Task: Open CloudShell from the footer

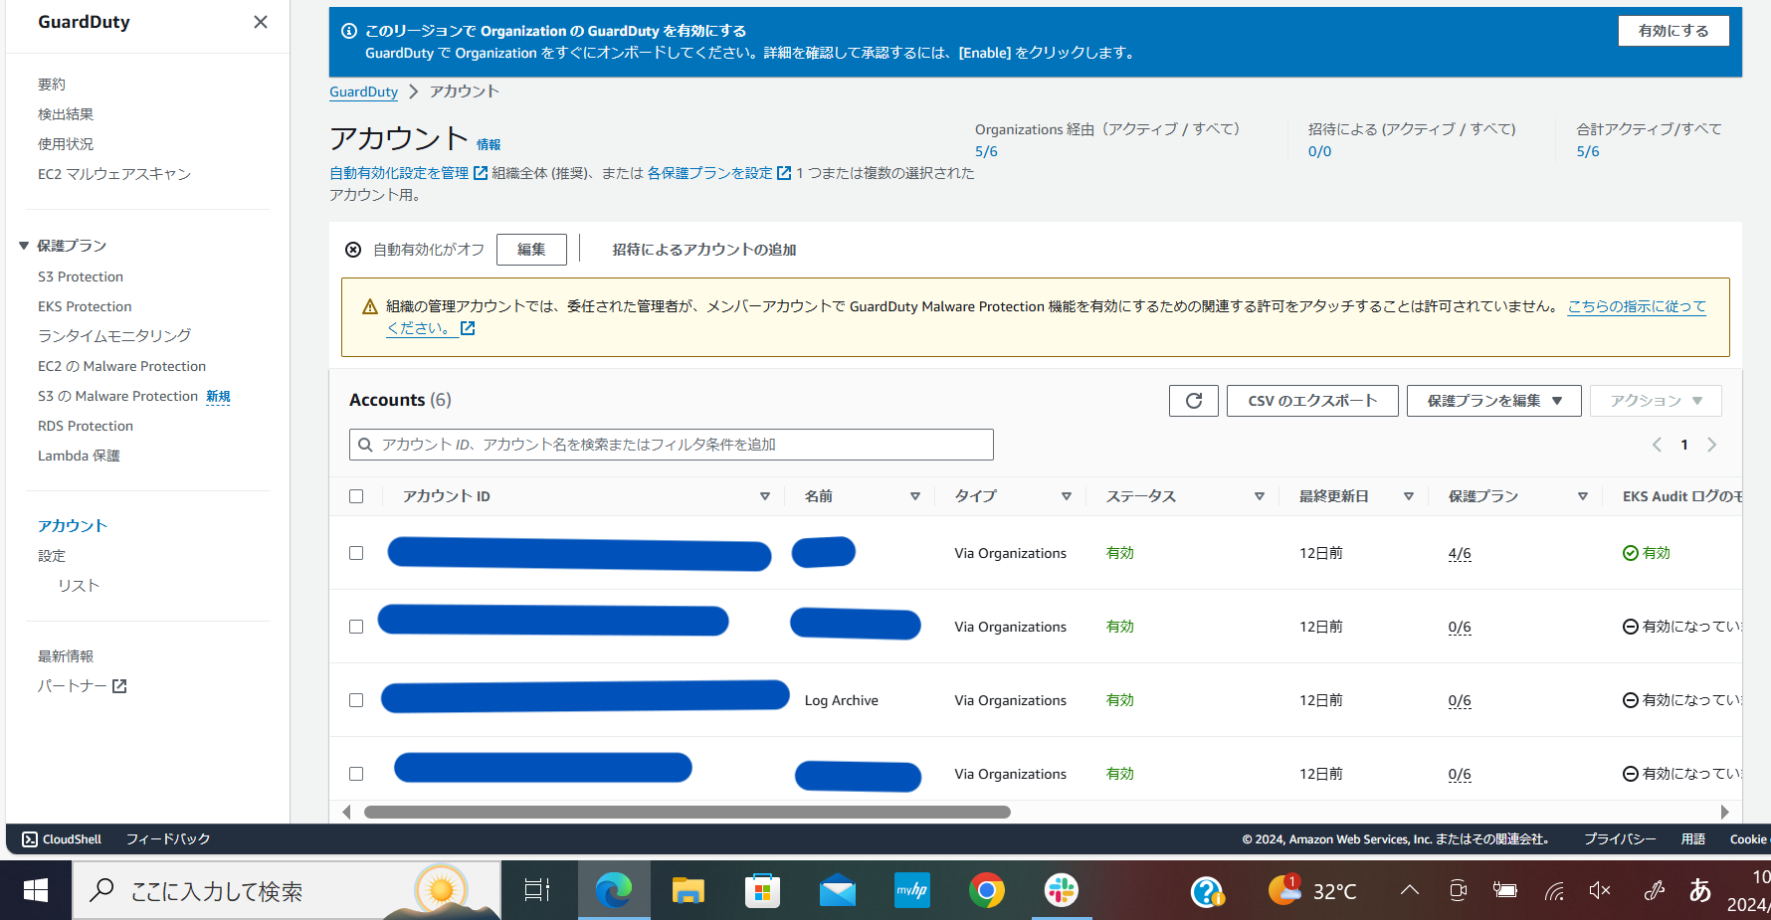Action: 62,839
